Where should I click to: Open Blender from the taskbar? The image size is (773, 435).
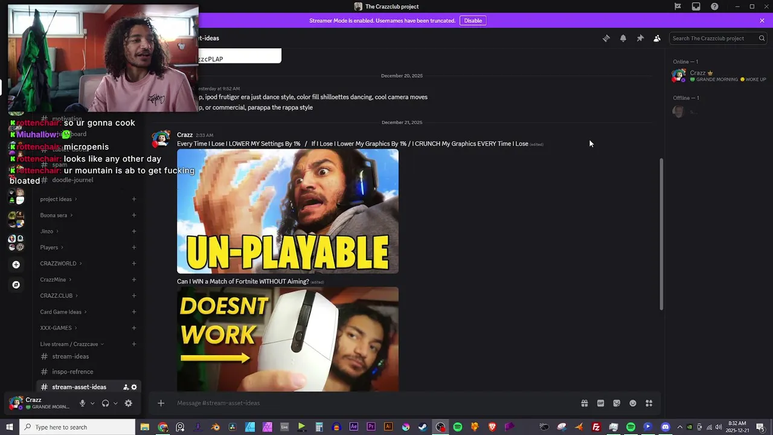pos(216,427)
